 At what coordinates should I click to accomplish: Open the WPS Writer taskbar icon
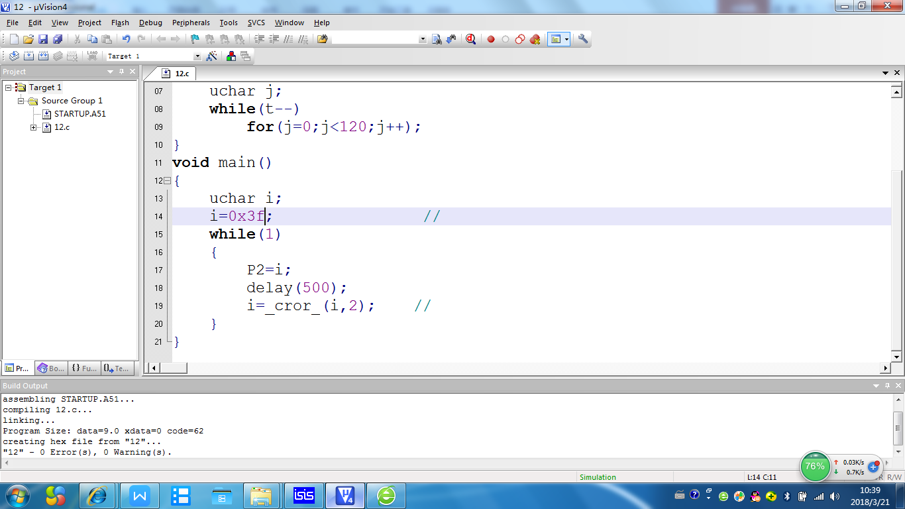(139, 495)
